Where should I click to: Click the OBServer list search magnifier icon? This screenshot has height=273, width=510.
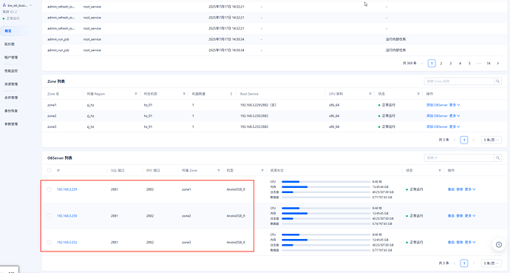497,158
